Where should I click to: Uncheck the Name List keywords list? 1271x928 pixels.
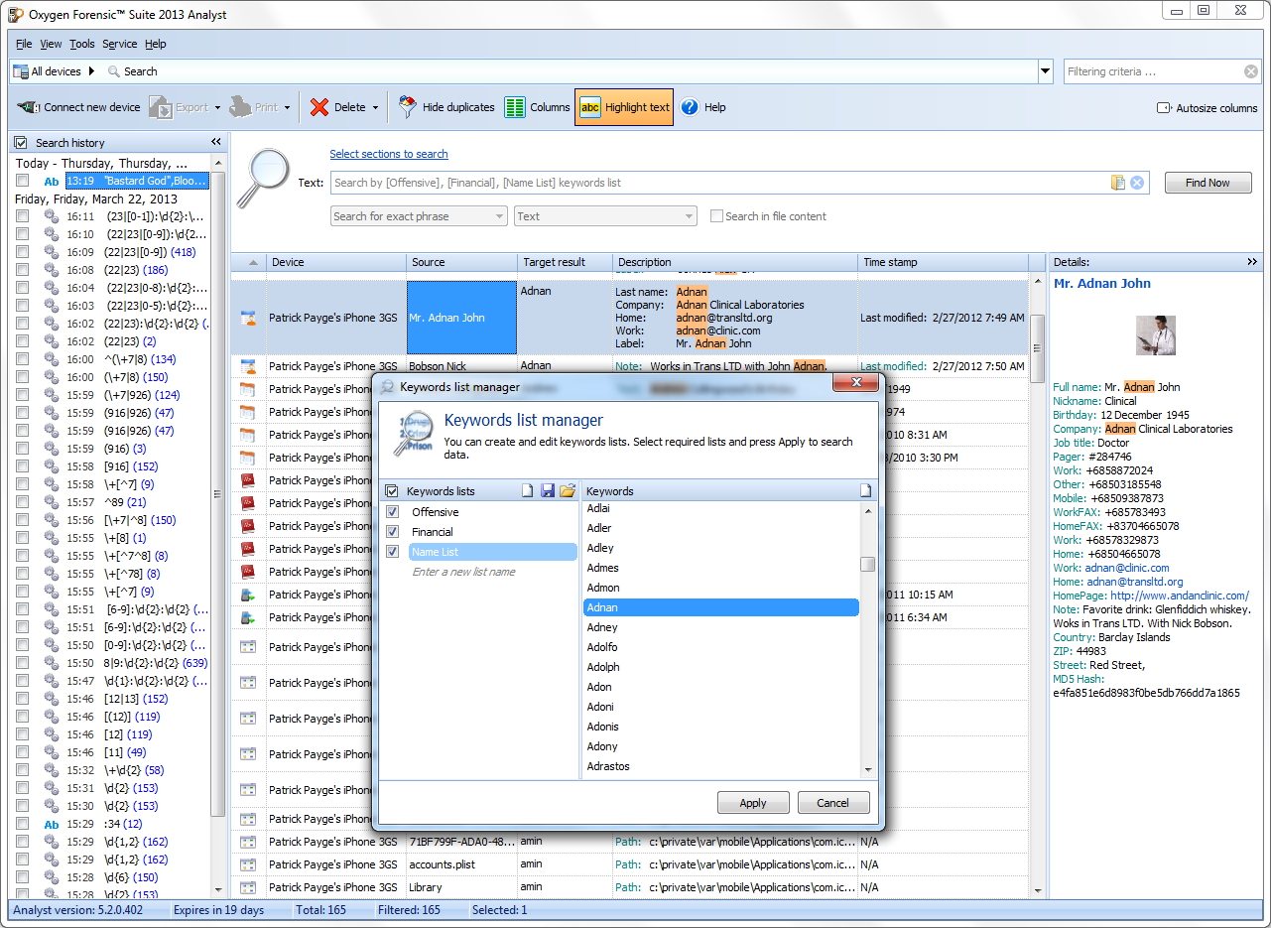[x=392, y=552]
